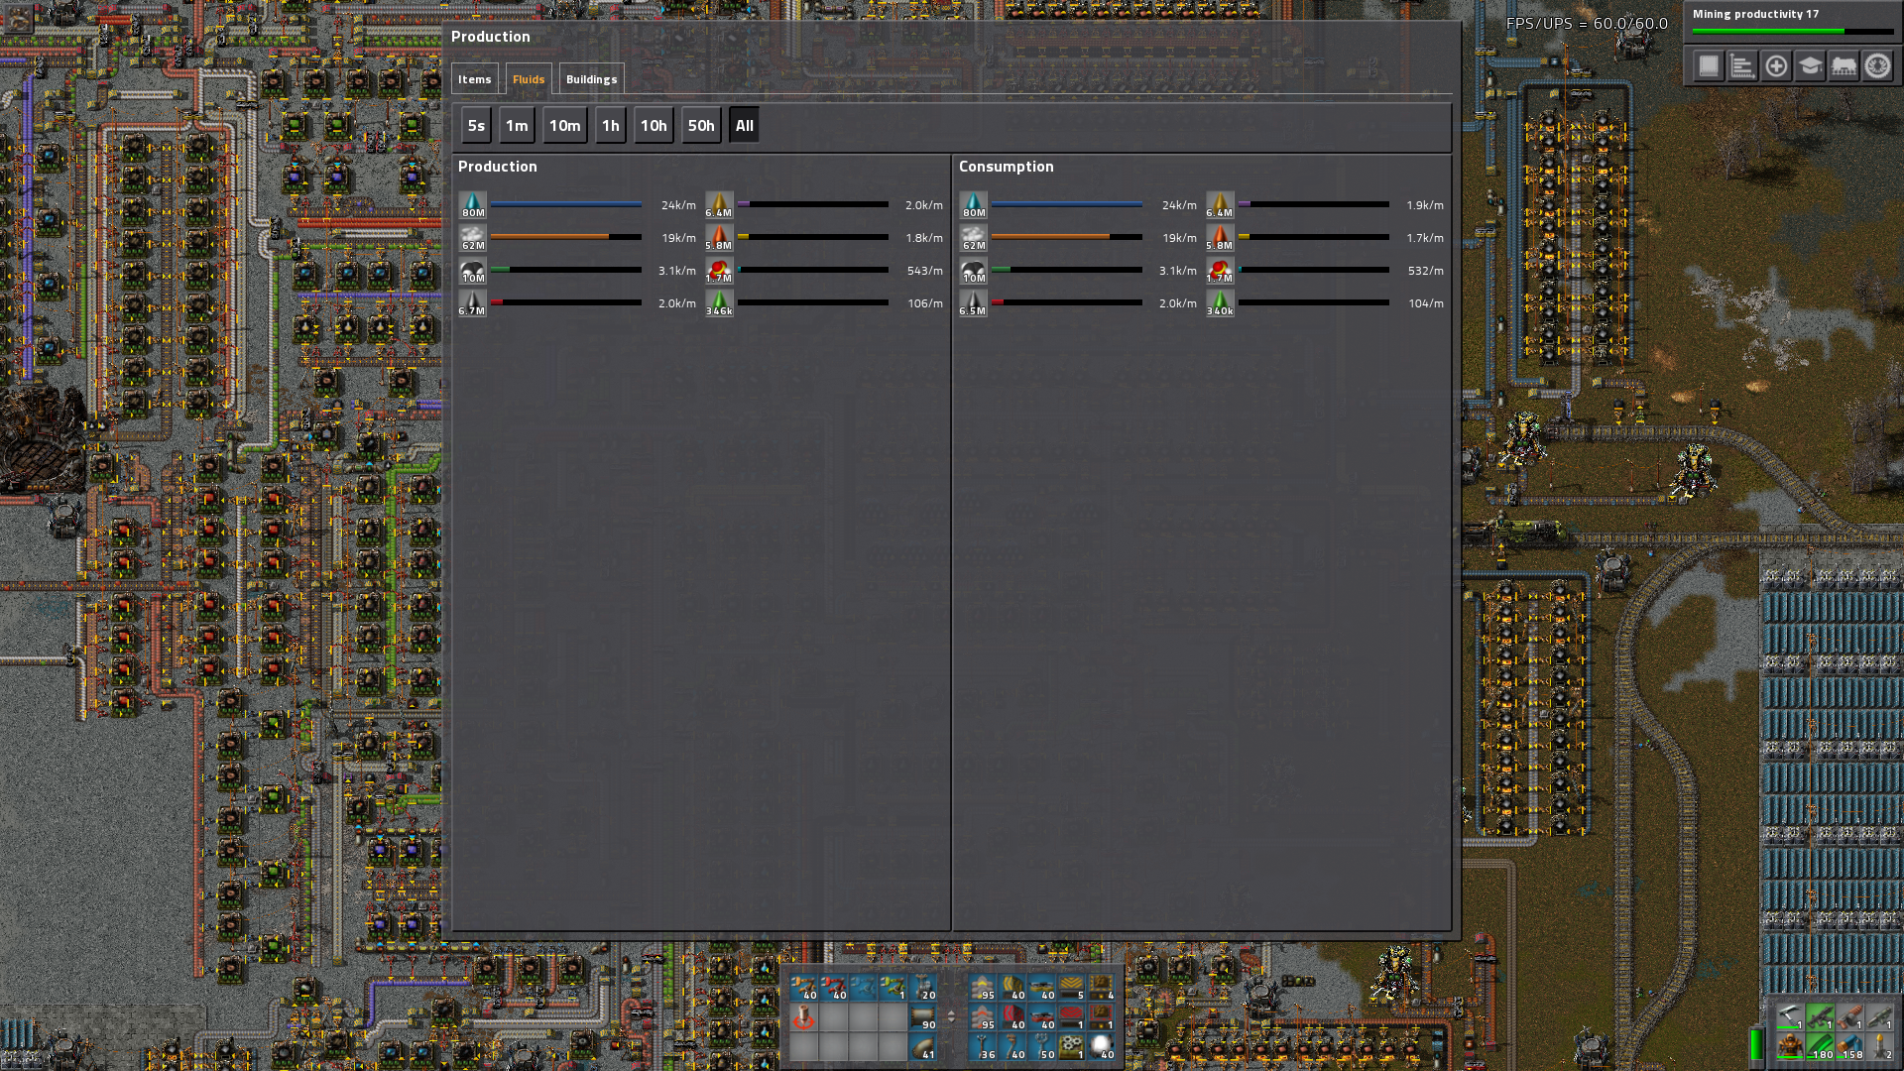
Task: Click water icon showing 80M in Production
Action: tap(473, 205)
